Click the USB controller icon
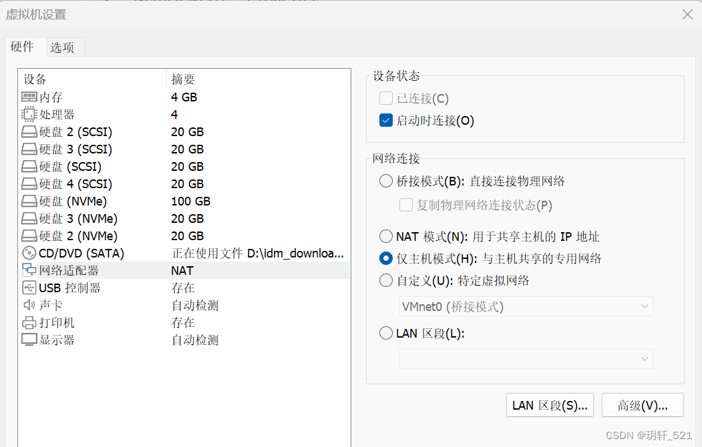 point(29,288)
